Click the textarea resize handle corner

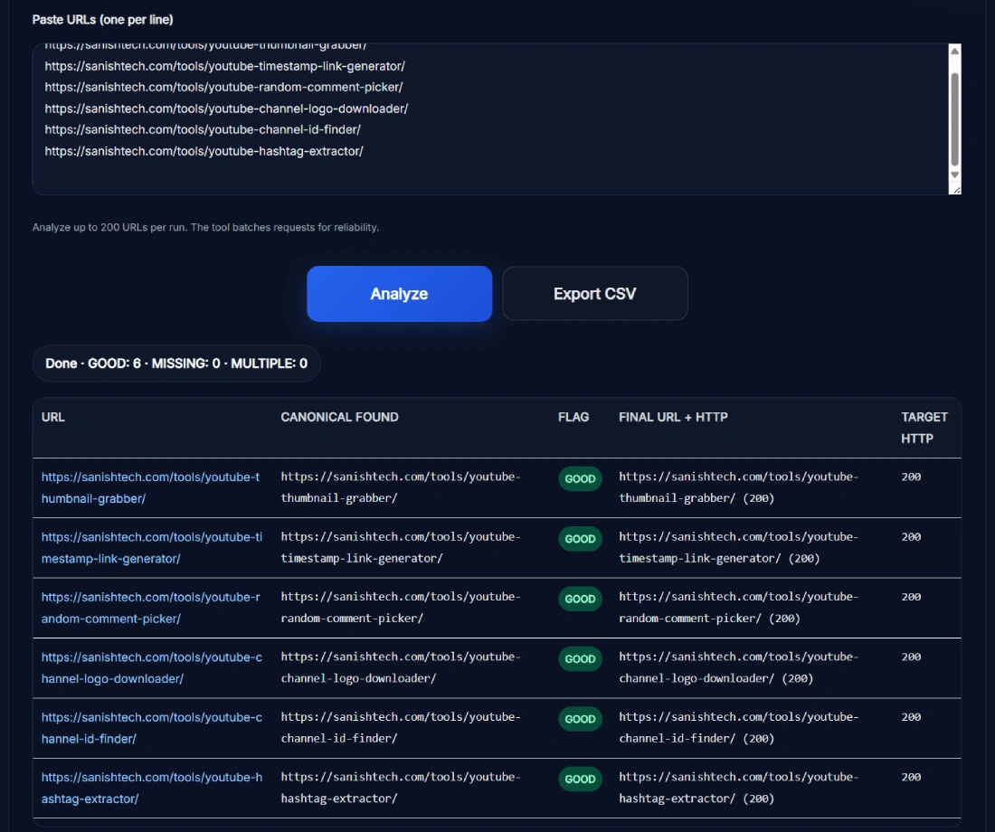[x=955, y=188]
